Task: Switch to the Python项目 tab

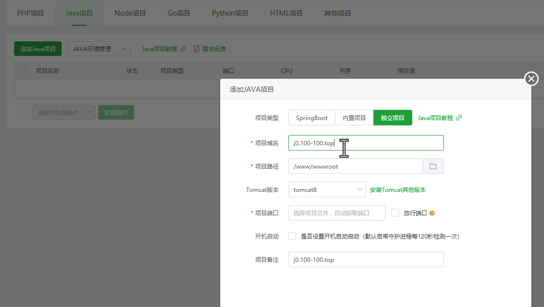Action: pyautogui.click(x=230, y=13)
